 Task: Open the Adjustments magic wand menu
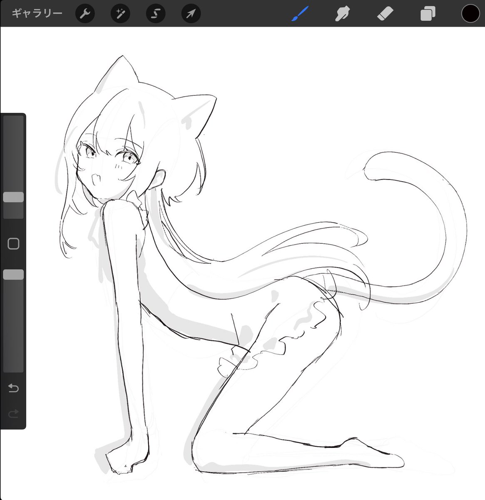pos(120,14)
